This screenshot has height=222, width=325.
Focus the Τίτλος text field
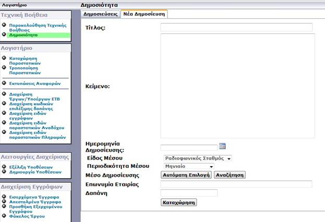point(236,27)
